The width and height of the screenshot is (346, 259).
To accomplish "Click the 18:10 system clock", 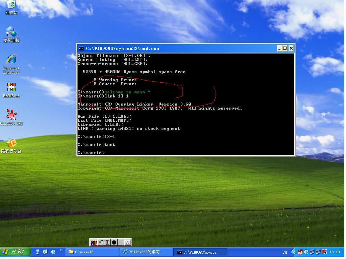I will pyautogui.click(x=335, y=252).
